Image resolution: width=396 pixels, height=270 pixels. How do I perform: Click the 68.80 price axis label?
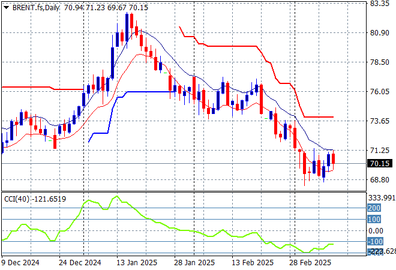[380, 180]
